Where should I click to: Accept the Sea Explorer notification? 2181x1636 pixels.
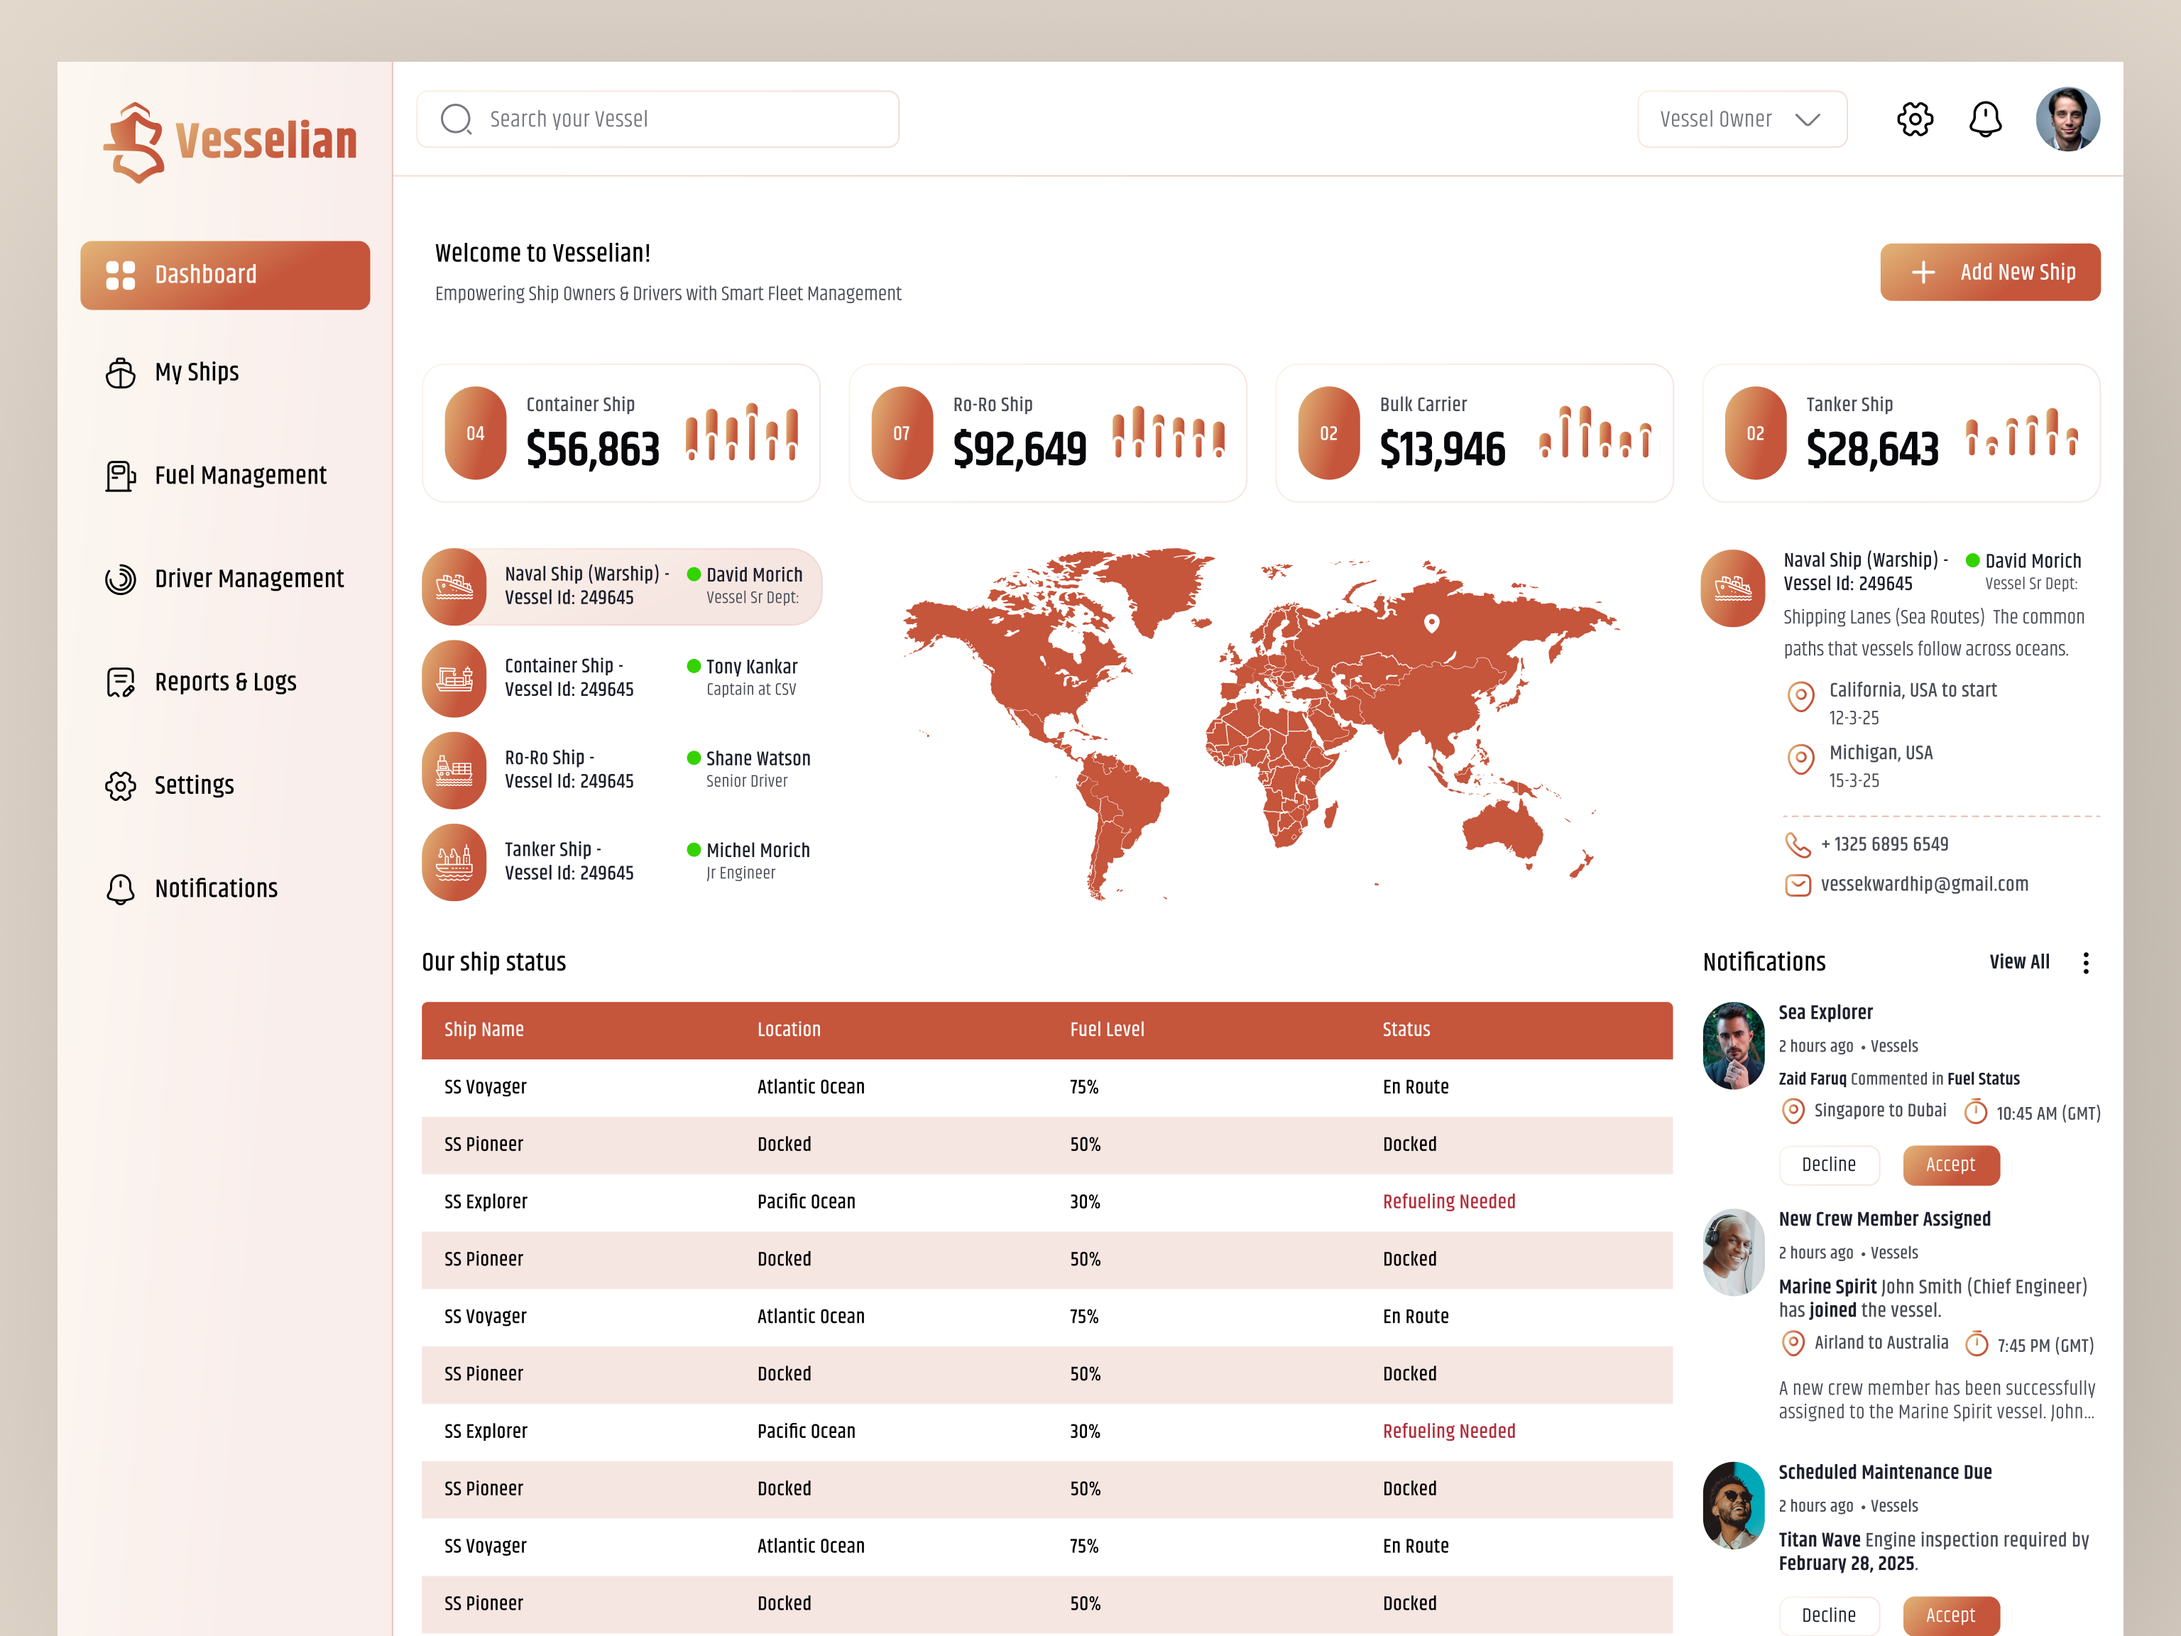point(1950,1166)
